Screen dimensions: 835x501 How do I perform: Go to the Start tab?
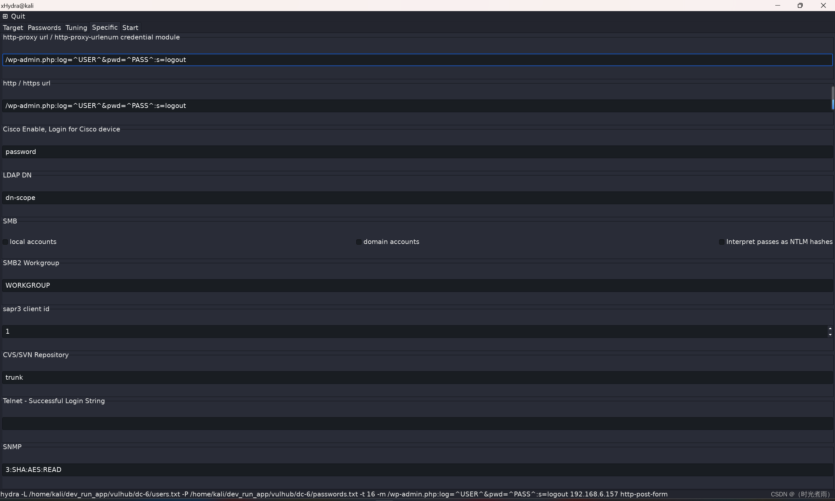coord(130,28)
